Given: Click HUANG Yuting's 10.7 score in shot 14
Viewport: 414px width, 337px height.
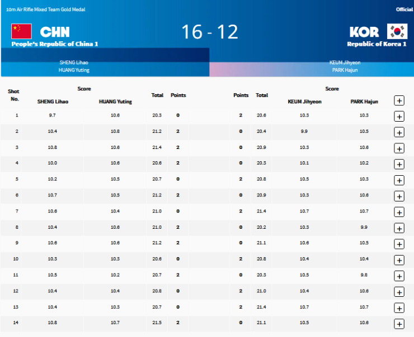Looking at the screenshot, I should tap(115, 322).
